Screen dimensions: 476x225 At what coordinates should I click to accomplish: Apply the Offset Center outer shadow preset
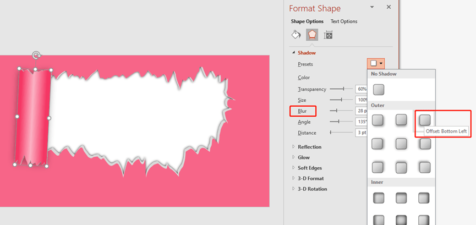(401, 144)
